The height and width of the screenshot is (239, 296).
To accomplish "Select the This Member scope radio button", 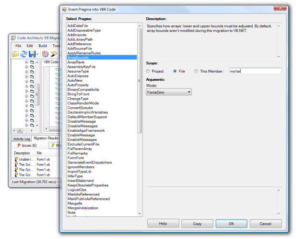I will point(196,71).
